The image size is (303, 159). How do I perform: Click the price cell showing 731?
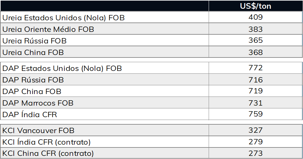click(x=256, y=103)
